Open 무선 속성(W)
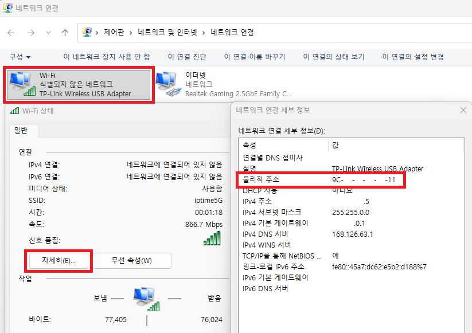This screenshot has width=472, height=333. (131, 260)
